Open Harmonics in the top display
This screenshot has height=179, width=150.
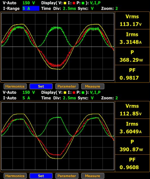tap(15, 86)
